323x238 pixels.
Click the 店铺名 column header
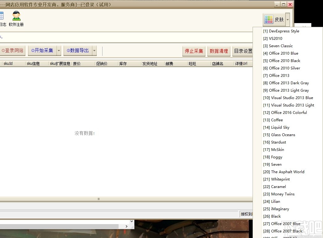pyautogui.click(x=222, y=64)
